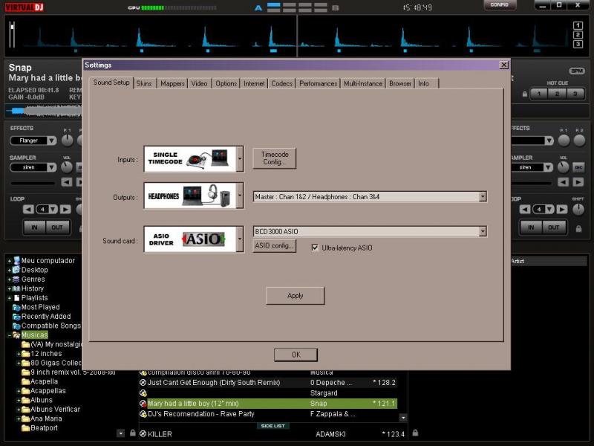Set right deck loop IN point

pos(531,227)
